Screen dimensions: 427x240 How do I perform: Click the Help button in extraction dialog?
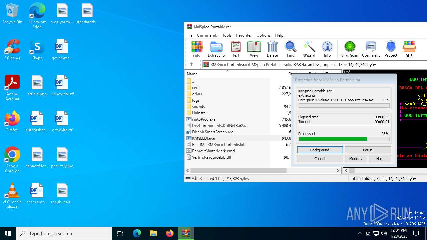pos(380,159)
